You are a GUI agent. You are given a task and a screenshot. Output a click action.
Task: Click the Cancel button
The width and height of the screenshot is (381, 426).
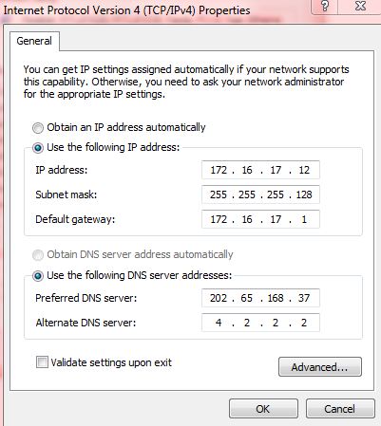(x=340, y=409)
